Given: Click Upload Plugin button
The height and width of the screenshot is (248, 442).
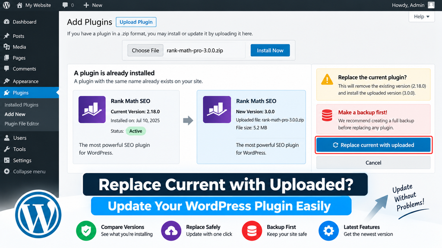Looking at the screenshot, I should 136,22.
